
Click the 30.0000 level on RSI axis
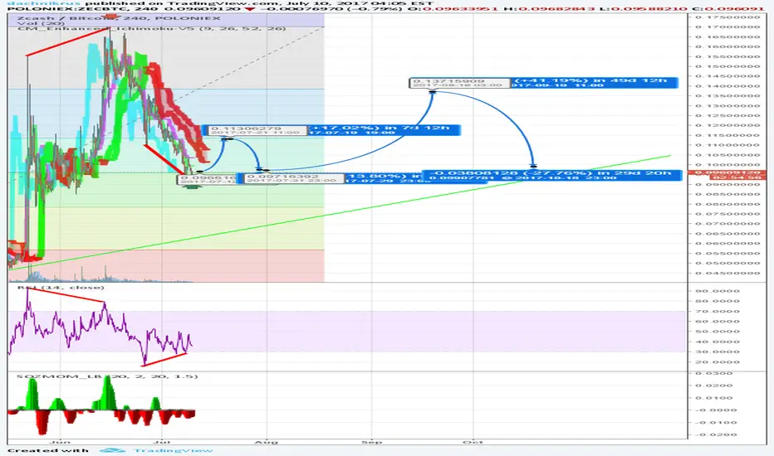pos(718,352)
